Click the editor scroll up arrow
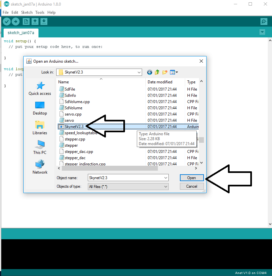272x276 pixels. click(x=270, y=40)
